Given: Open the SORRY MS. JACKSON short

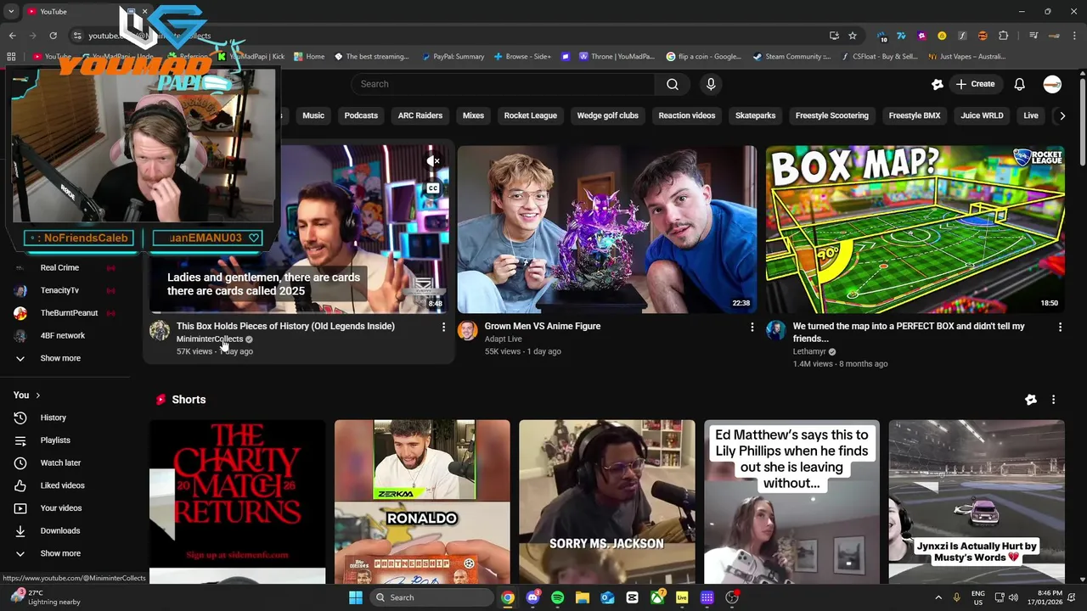Looking at the screenshot, I should click(x=607, y=502).
